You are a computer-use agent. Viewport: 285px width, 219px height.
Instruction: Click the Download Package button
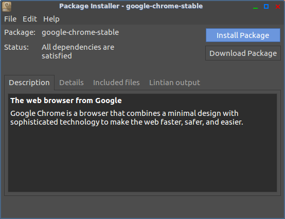tap(243, 53)
